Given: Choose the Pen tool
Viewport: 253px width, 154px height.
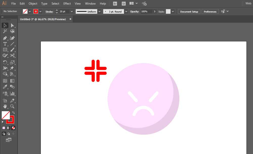Looking at the screenshot, I should pos(5,38).
